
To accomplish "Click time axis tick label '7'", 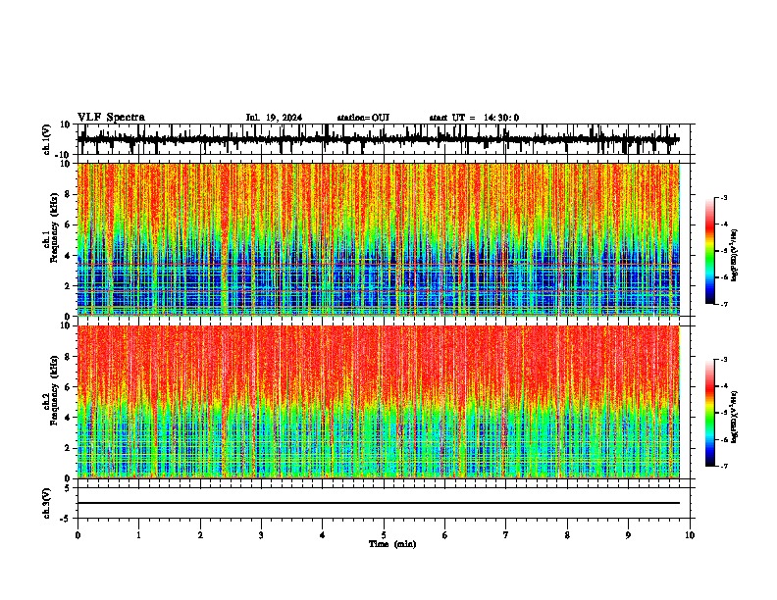I will [506, 535].
